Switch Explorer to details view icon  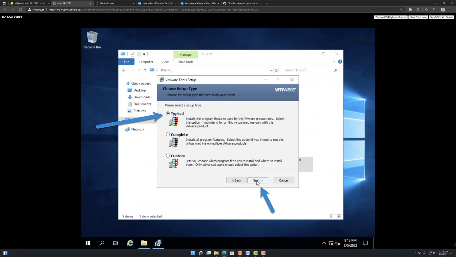(332, 216)
